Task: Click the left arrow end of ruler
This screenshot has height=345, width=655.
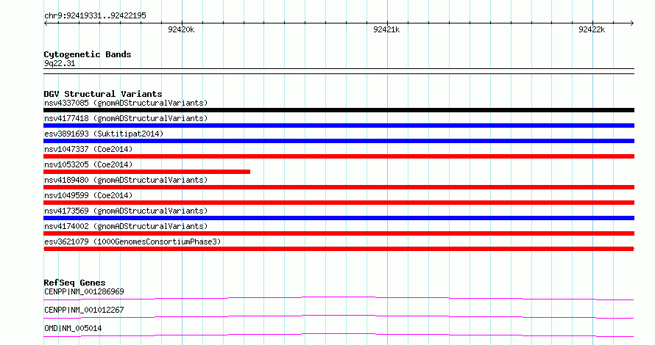Action: pyautogui.click(x=46, y=23)
